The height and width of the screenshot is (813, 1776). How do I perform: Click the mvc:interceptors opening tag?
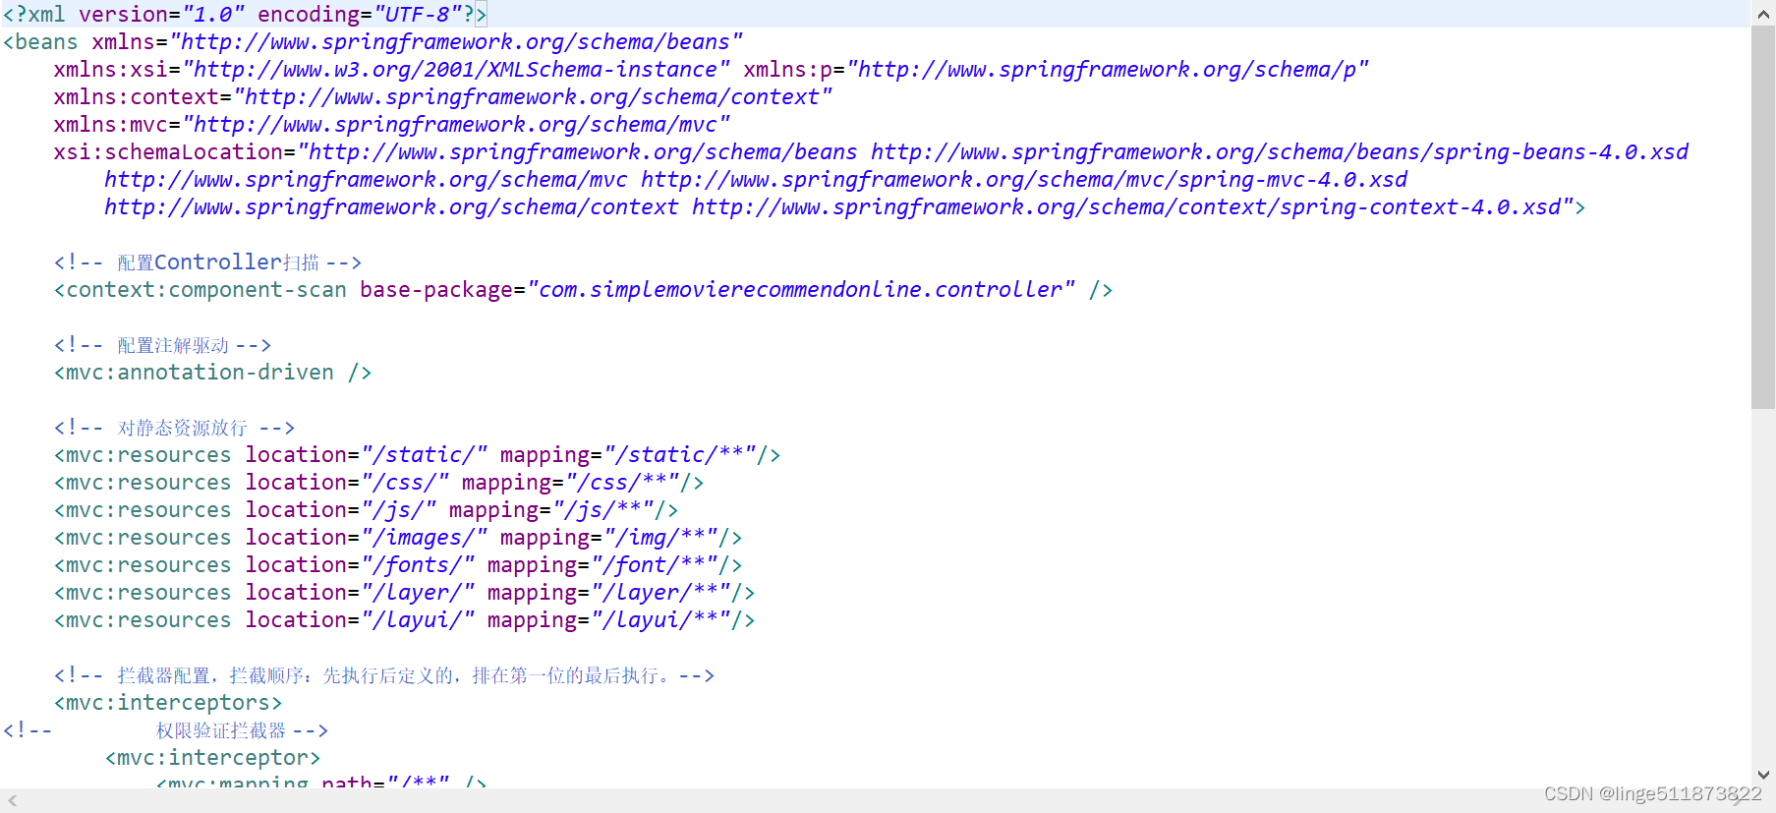coord(168,703)
